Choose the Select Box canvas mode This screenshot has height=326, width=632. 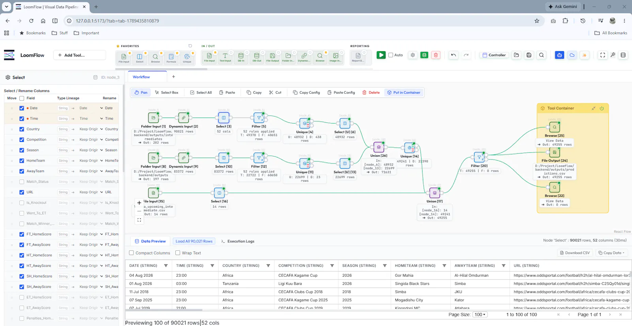click(166, 93)
